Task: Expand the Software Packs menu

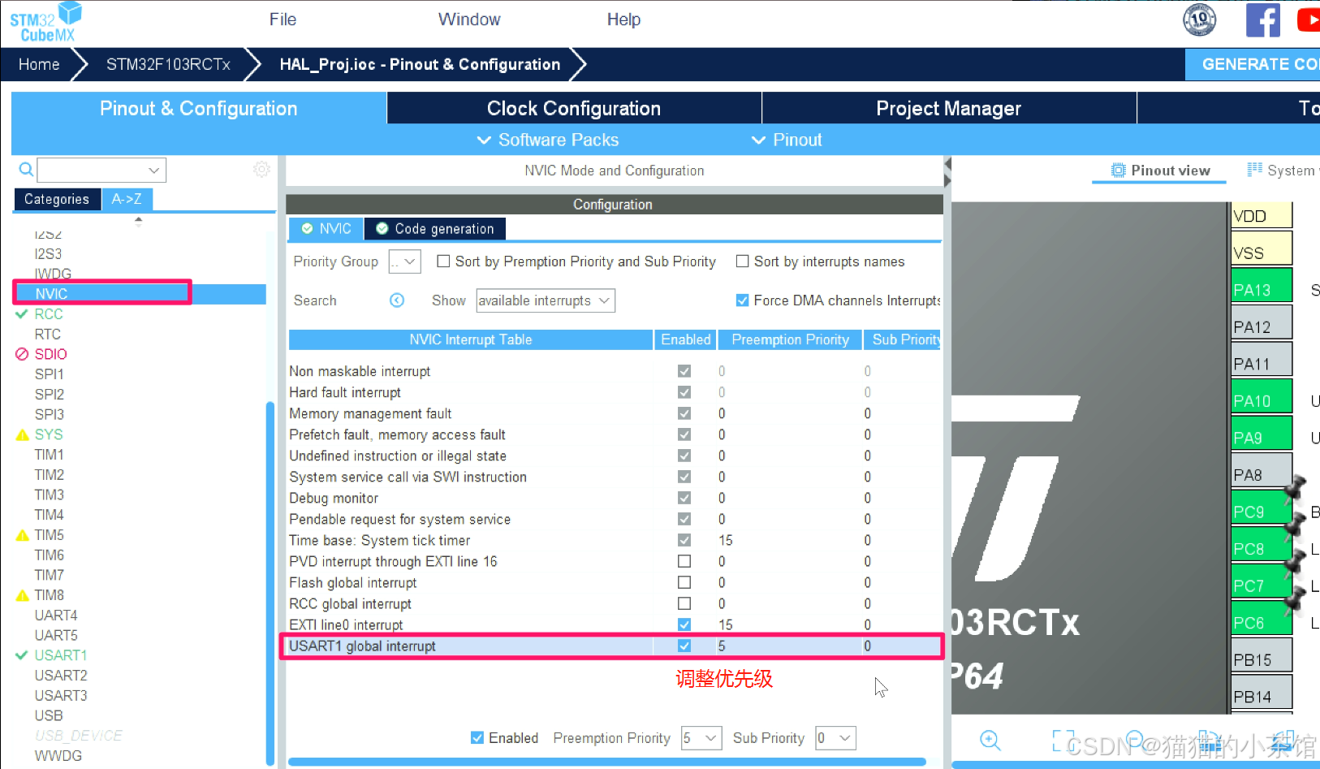Action: pyautogui.click(x=548, y=140)
